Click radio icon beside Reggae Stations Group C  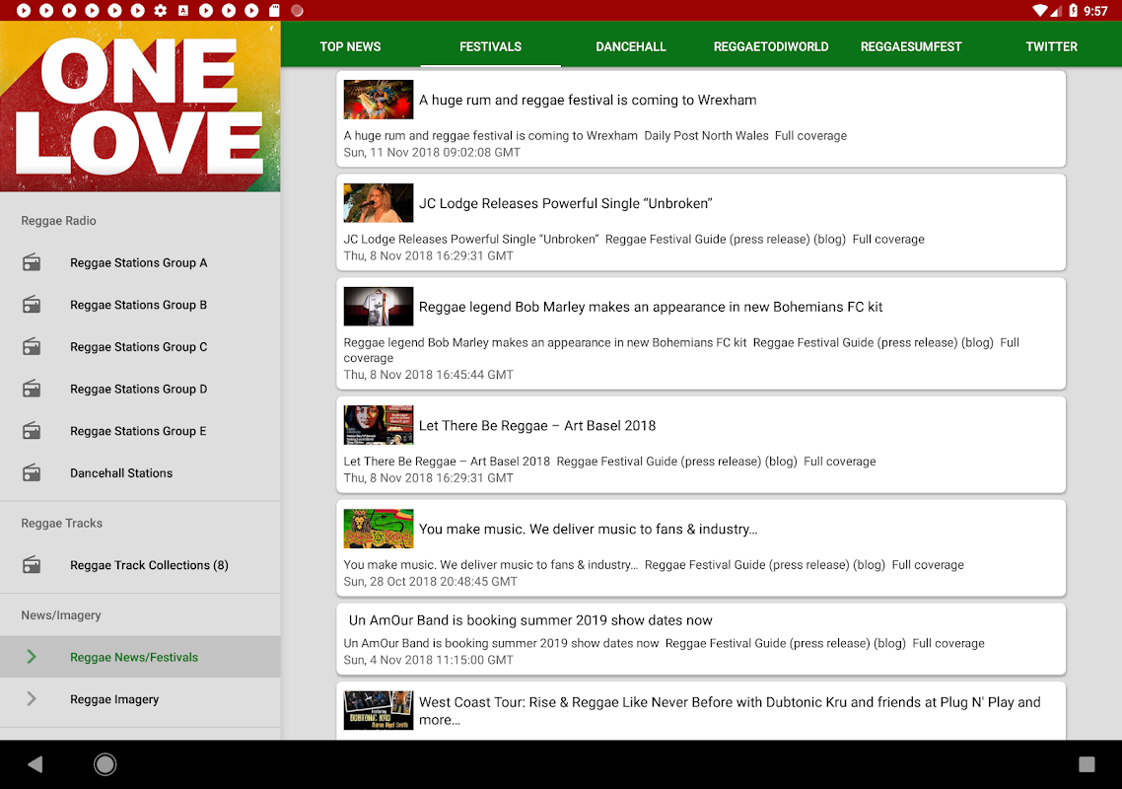32,346
